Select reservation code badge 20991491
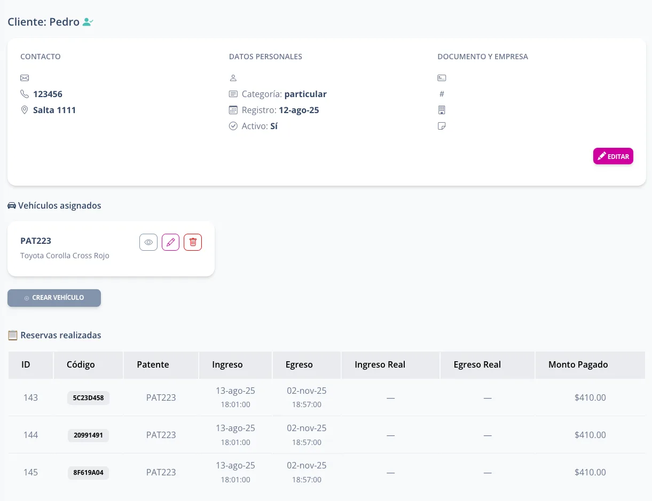 coord(88,435)
